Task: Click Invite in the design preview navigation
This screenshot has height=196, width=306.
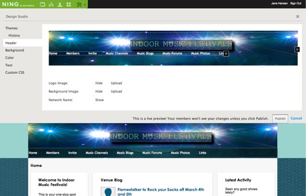Action: [x=93, y=53]
